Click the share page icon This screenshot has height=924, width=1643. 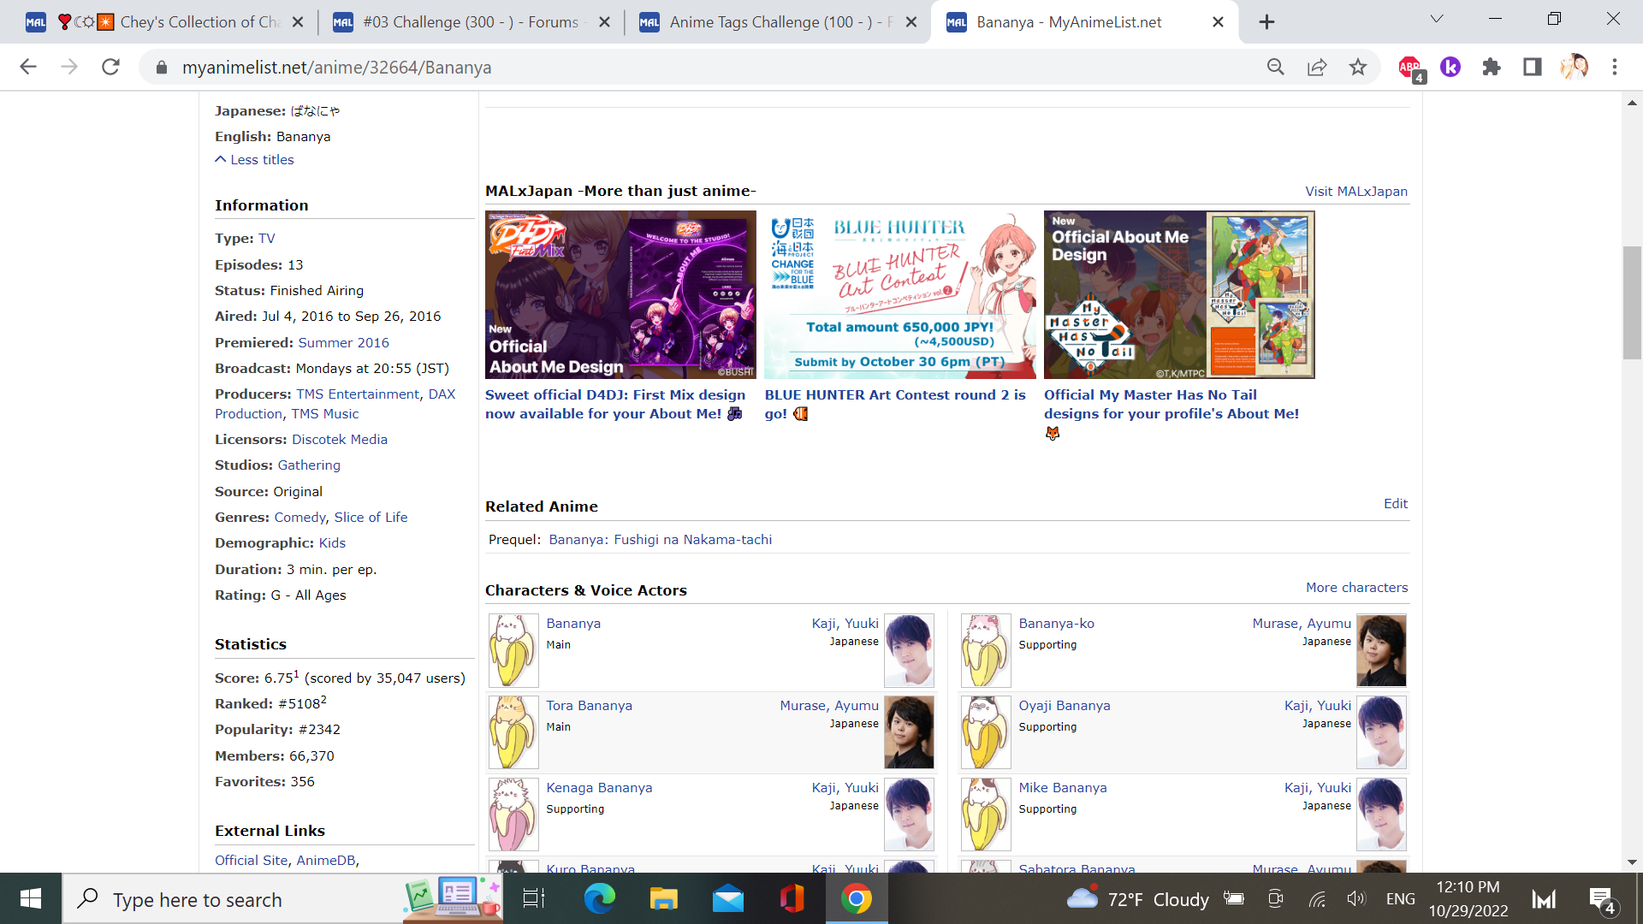(1317, 67)
